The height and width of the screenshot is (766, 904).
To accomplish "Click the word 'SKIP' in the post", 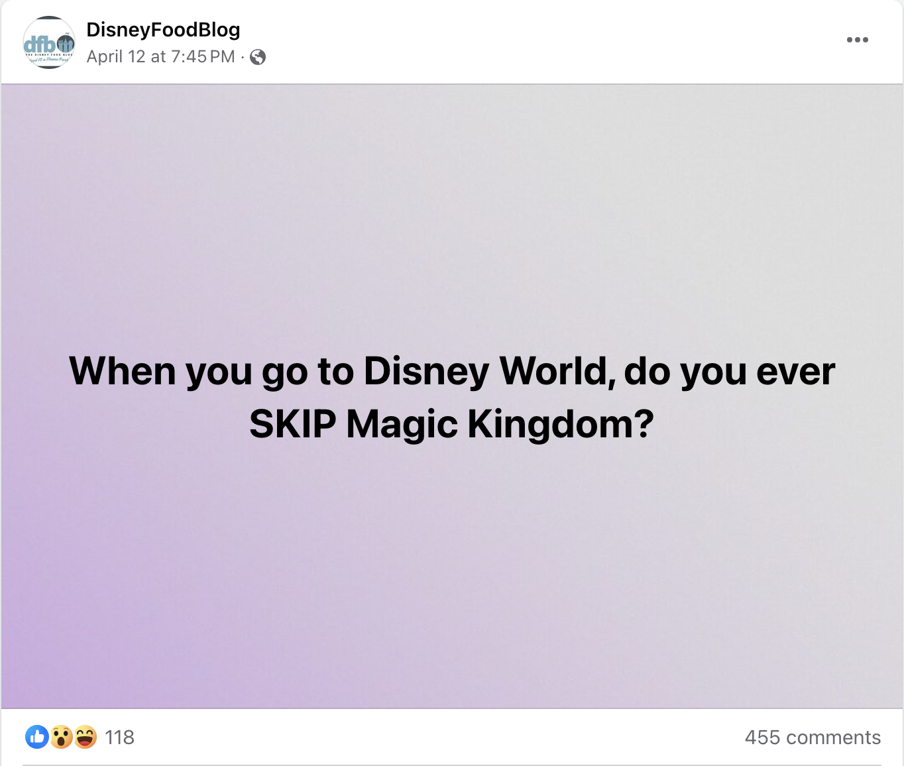I will click(x=293, y=424).
